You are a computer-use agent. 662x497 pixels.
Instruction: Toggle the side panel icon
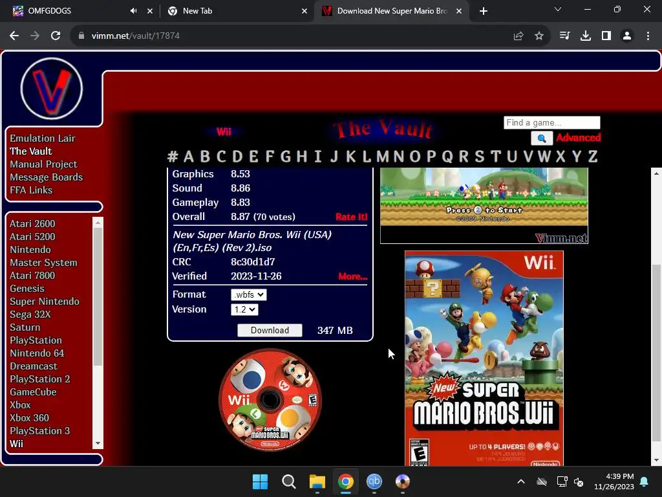coord(606,36)
